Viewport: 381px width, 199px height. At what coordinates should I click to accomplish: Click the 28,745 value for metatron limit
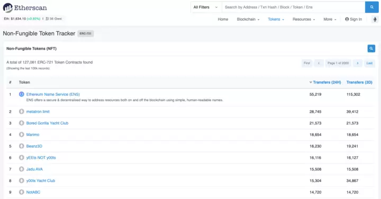[x=315, y=112]
